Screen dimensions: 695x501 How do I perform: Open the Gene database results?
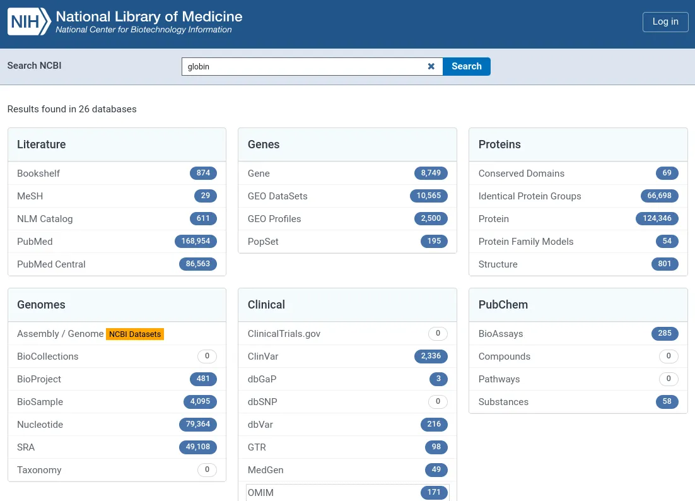[x=259, y=173]
